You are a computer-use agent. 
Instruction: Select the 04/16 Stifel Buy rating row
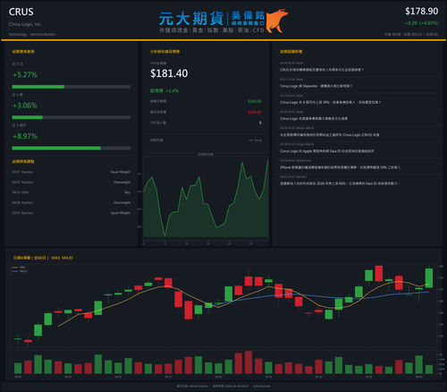(x=72, y=192)
